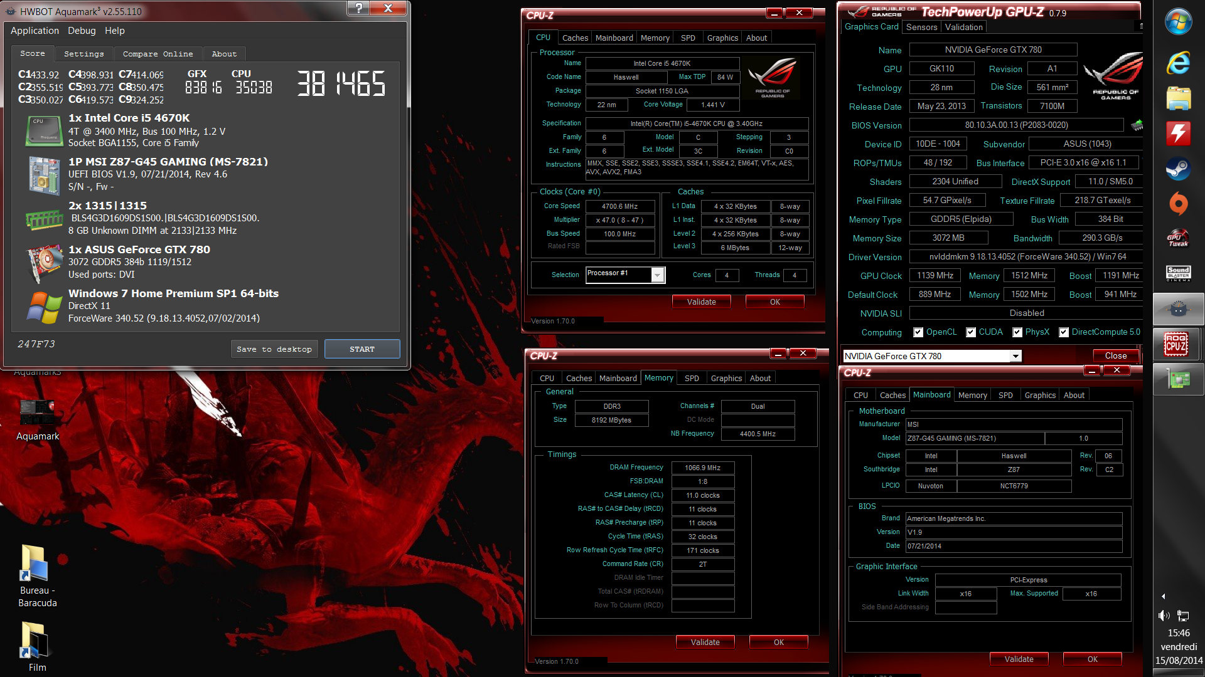Open the Aquamark desktop shortcut
This screenshot has height=677, width=1205.
[38, 420]
